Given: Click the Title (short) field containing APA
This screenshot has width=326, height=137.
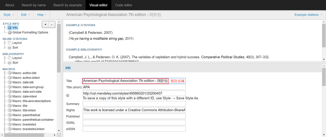Looking at the screenshot, I should click(134, 87).
